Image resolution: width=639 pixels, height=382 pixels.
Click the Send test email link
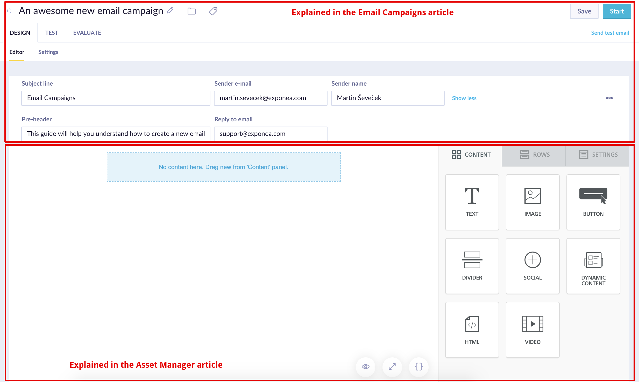tap(610, 33)
